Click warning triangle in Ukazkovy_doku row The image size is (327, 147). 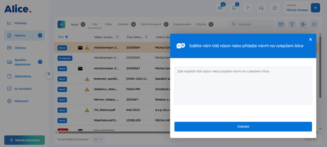pos(87,89)
